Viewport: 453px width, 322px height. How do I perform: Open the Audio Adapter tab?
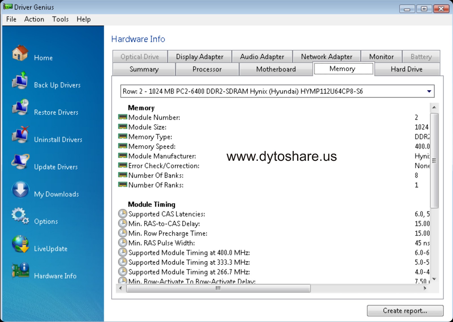(x=262, y=57)
